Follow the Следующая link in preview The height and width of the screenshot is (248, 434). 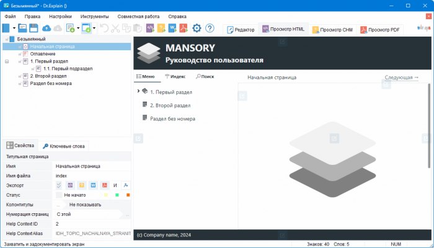pyautogui.click(x=401, y=77)
